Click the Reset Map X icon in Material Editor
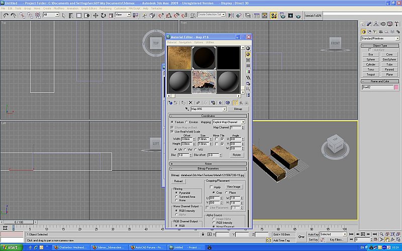The height and width of the screenshot is (251, 402). click(190, 103)
